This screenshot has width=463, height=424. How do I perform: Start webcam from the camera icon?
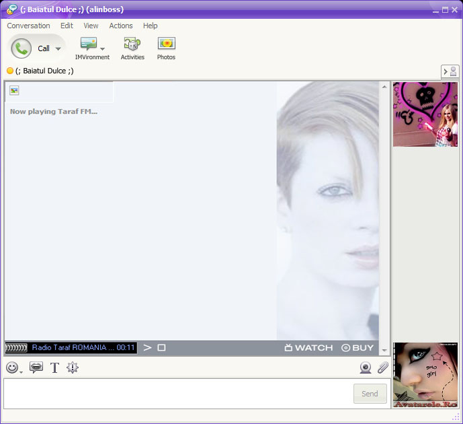[366, 367]
